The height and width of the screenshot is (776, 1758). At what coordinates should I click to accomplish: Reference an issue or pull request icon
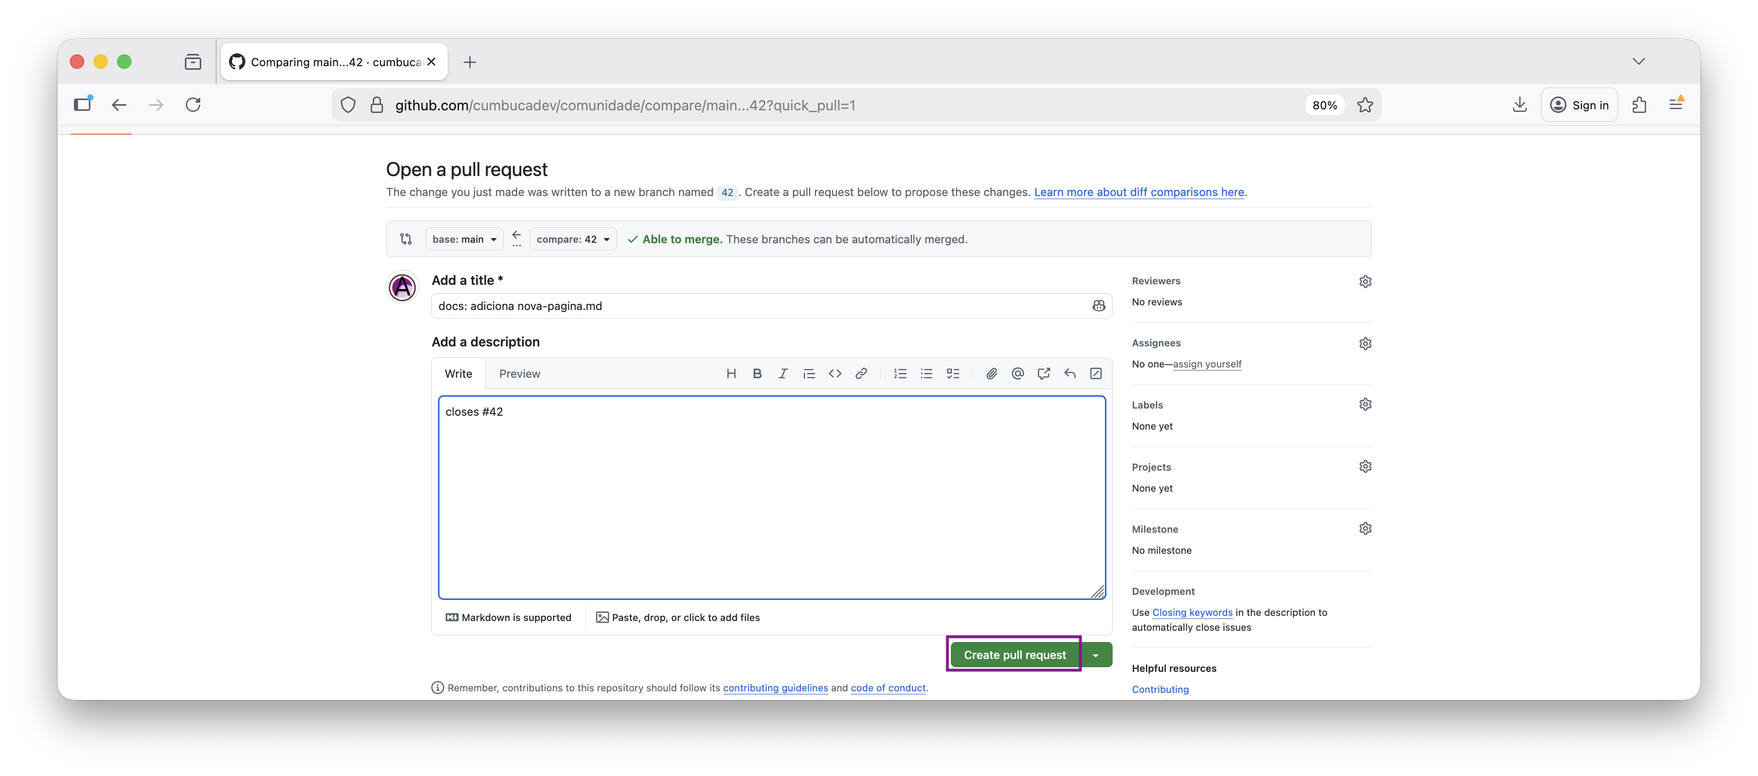pos(1043,373)
